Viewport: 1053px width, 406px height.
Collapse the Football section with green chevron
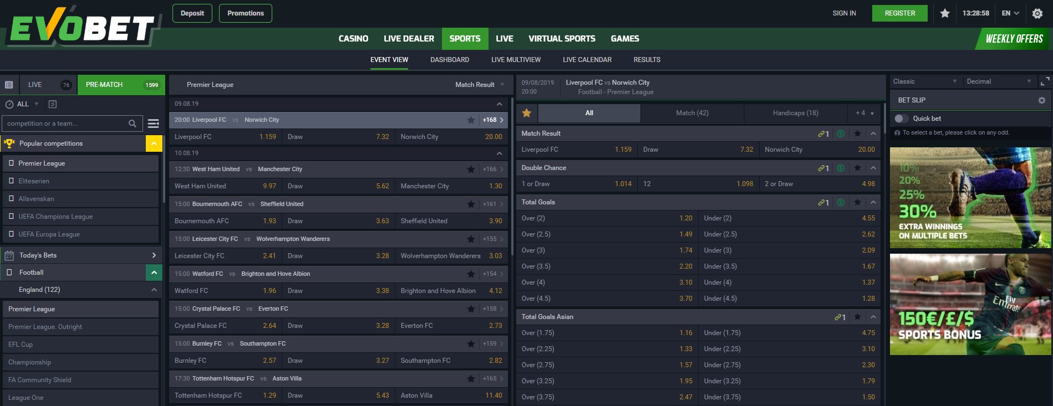[154, 273]
